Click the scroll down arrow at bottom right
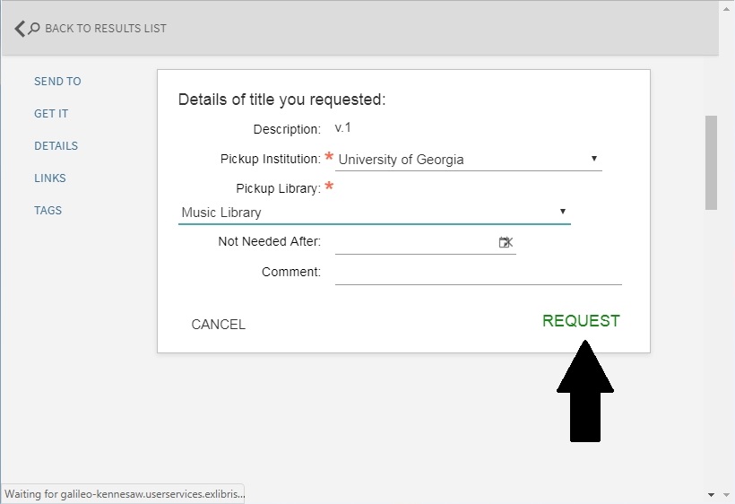The image size is (735, 504). tap(725, 494)
